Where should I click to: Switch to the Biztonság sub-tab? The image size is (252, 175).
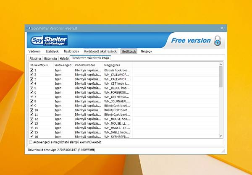50,58
